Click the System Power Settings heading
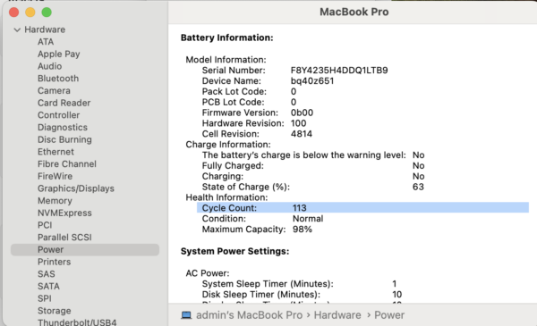The height and width of the screenshot is (326, 537). [234, 251]
